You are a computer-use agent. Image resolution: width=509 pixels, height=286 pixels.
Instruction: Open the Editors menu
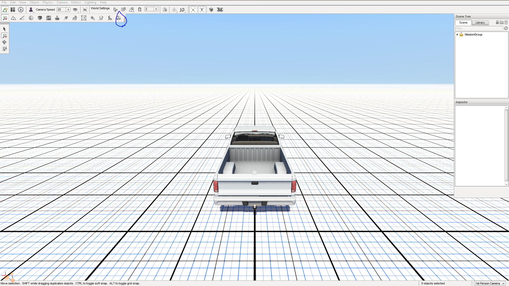76,2
